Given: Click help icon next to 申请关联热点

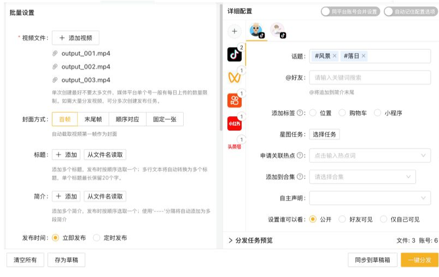Looking at the screenshot, I should [x=300, y=155].
